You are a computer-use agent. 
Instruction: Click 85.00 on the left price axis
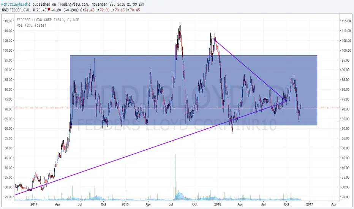[x=8, y=79]
